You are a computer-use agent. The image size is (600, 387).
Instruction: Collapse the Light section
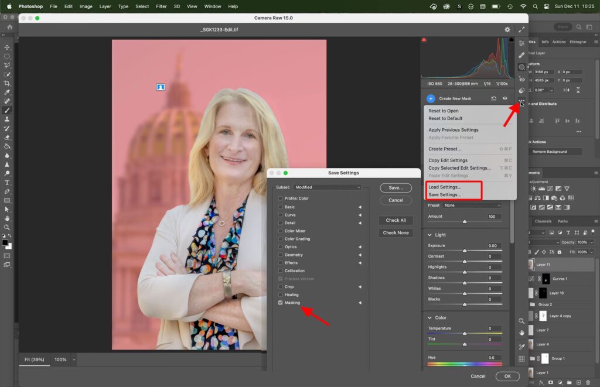(x=429, y=235)
